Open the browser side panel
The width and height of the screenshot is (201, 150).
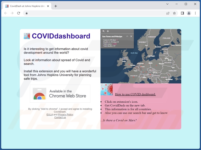182,13
